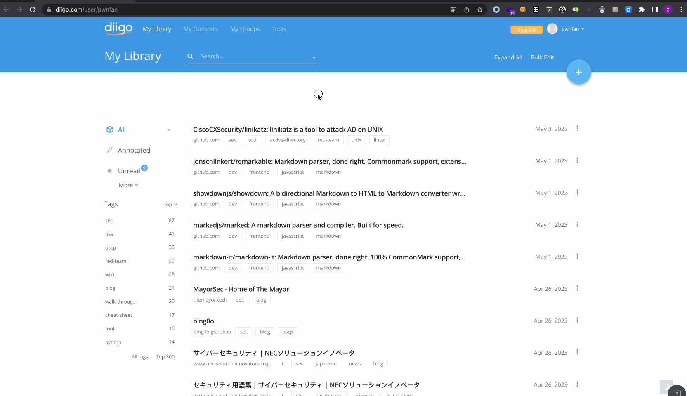Click the pwnfan profile avatar
This screenshot has height=396, width=687.
point(552,29)
